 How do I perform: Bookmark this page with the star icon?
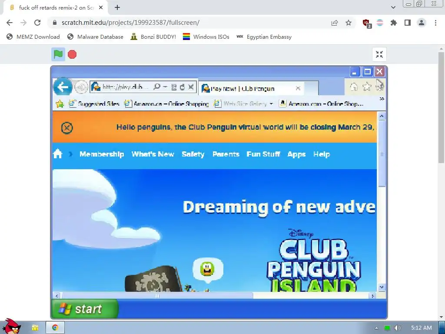click(349, 23)
